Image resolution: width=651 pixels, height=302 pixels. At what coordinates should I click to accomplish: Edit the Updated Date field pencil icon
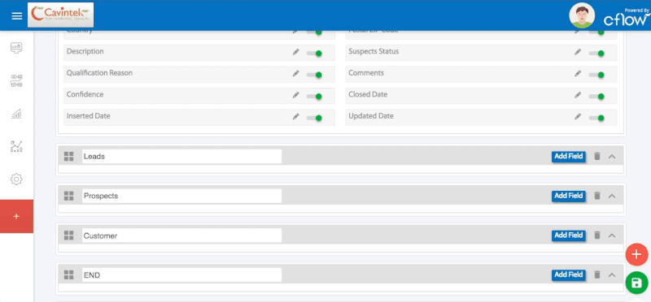[x=578, y=116]
